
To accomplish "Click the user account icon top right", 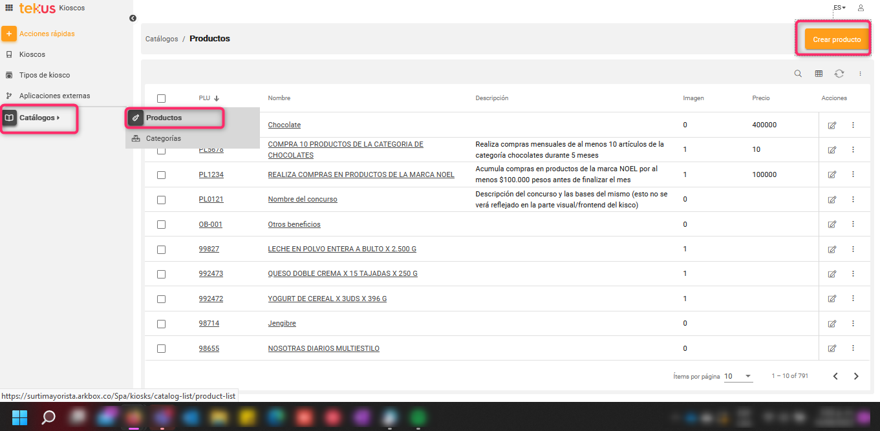I will tap(860, 8).
